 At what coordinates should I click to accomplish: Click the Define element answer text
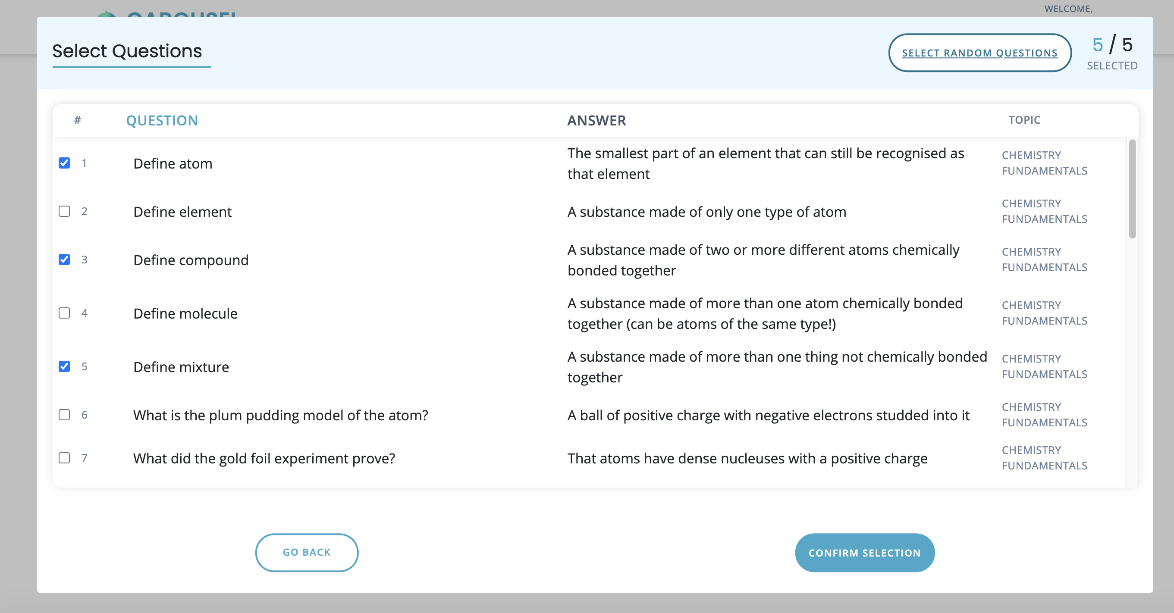(x=706, y=212)
